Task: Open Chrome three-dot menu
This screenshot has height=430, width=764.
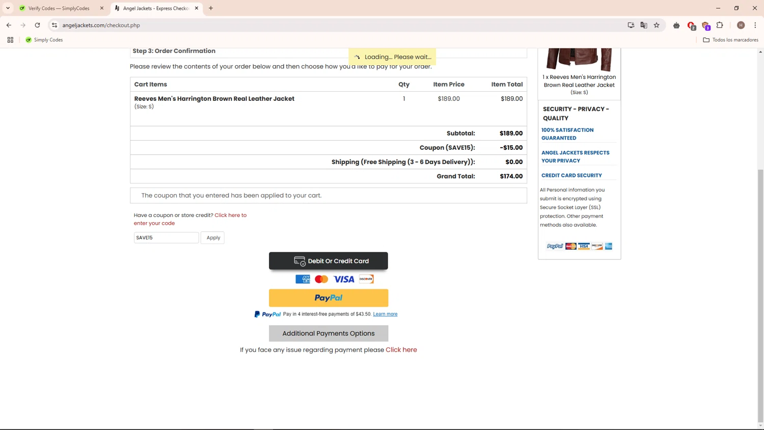Action: point(755,25)
